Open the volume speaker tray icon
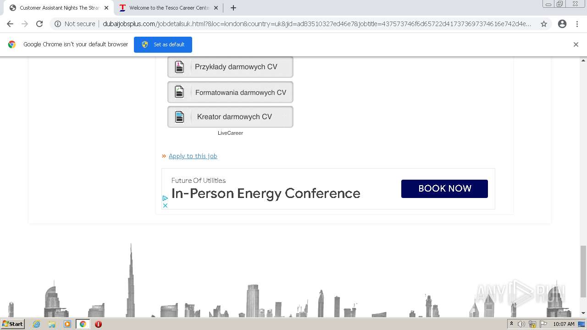The height and width of the screenshot is (330, 587). coord(521,324)
